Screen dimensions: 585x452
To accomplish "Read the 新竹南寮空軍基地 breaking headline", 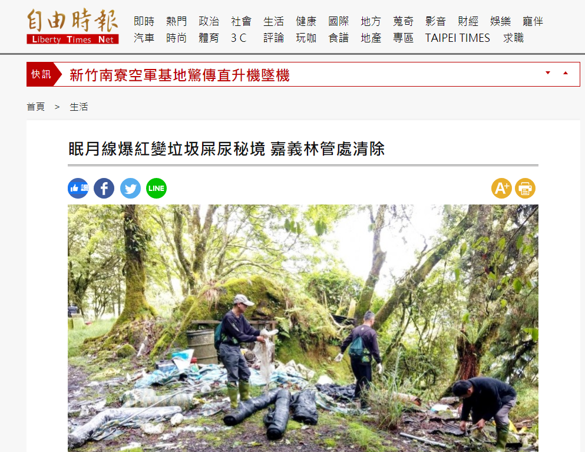I will tap(180, 75).
